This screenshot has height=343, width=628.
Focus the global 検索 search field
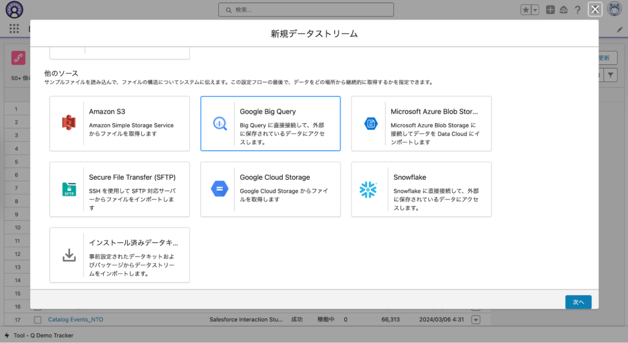(306, 10)
